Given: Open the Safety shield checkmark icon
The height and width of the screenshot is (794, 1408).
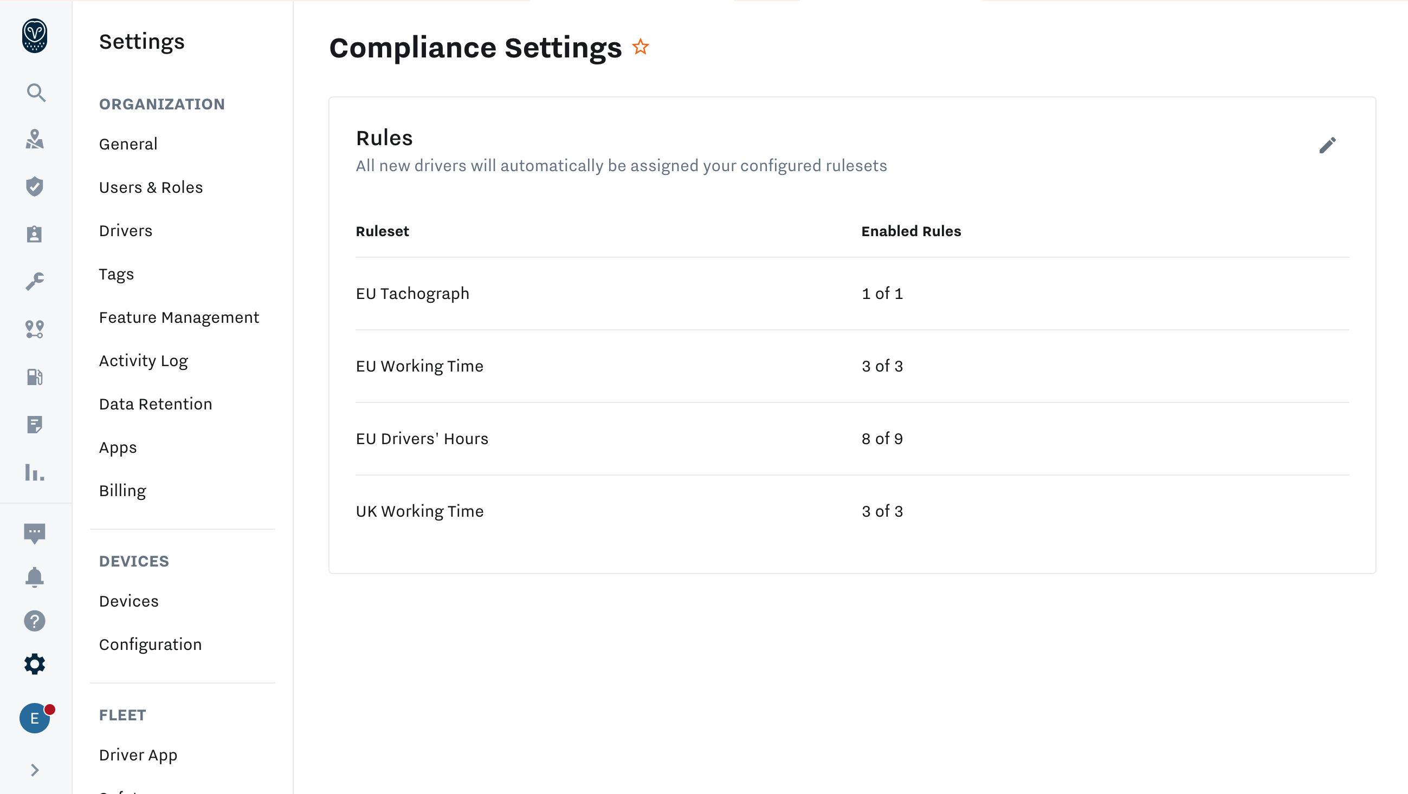Looking at the screenshot, I should point(35,187).
